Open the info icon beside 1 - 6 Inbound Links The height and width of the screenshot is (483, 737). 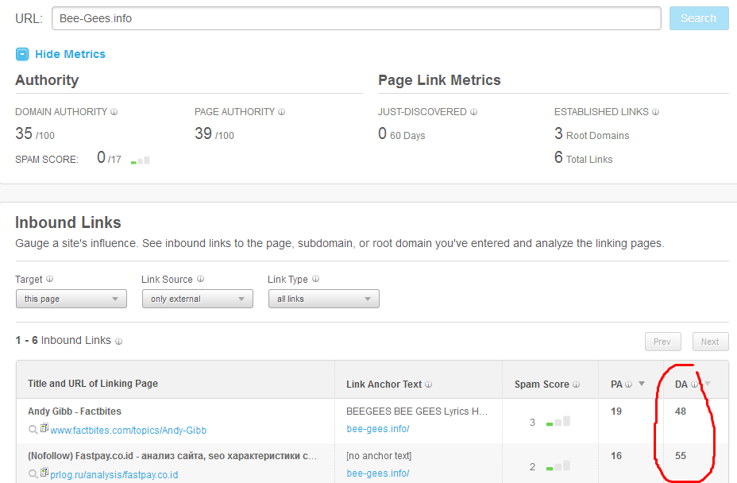click(x=119, y=342)
